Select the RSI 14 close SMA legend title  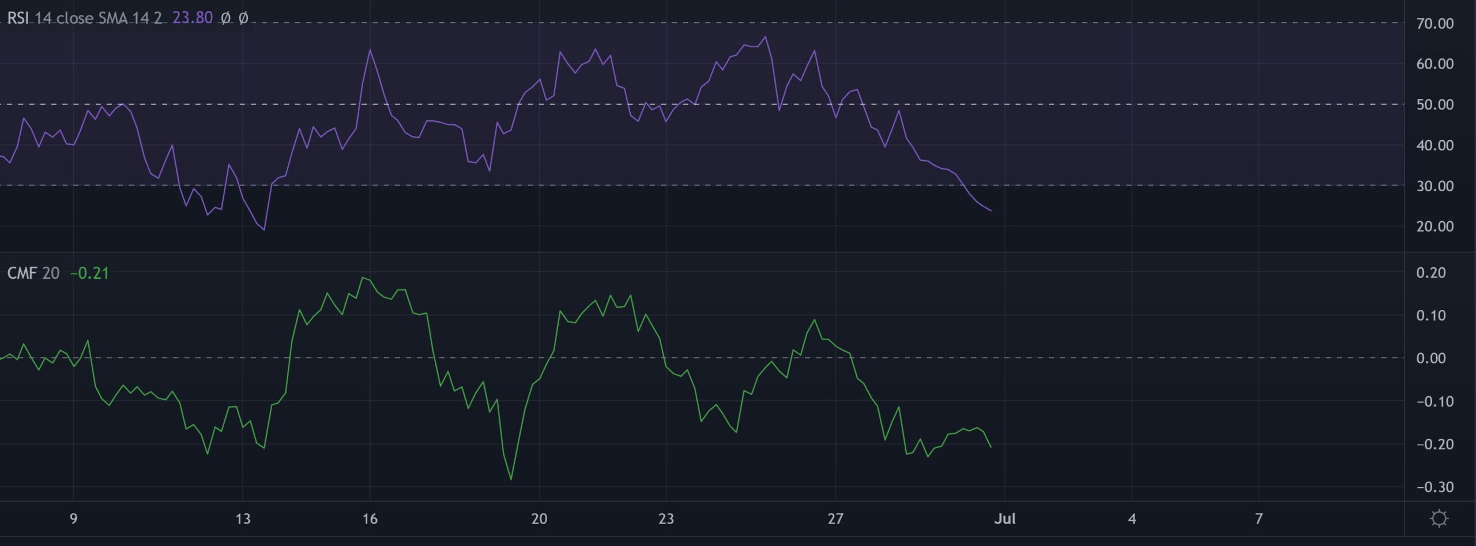click(x=84, y=18)
